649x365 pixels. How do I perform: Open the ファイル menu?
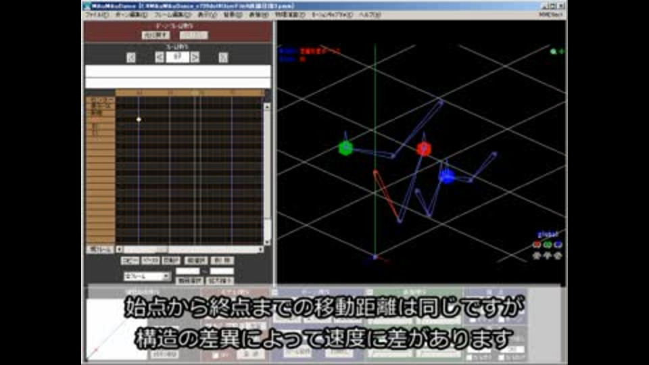click(97, 15)
